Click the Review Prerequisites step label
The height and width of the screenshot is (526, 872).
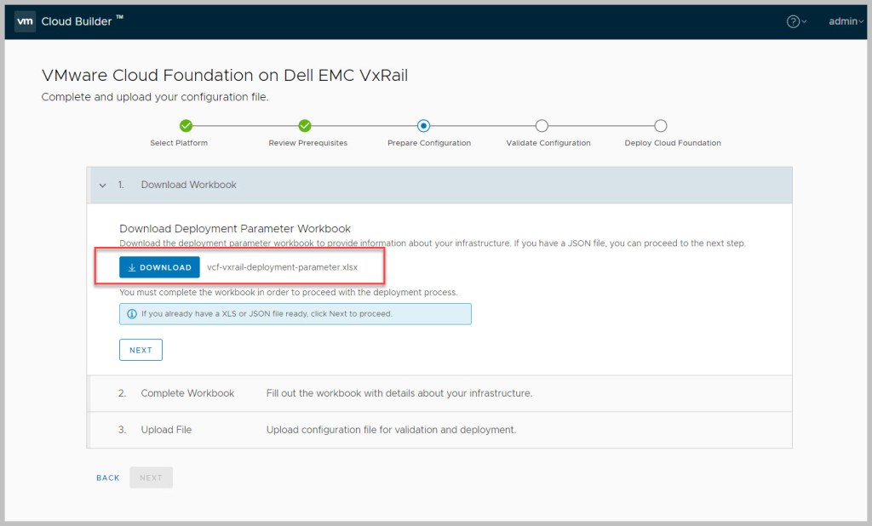[308, 143]
